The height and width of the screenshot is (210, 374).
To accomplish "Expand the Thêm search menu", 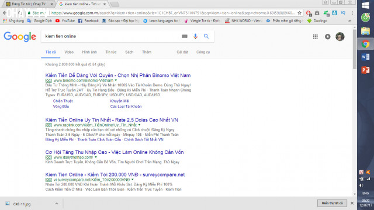I will 147,52.
